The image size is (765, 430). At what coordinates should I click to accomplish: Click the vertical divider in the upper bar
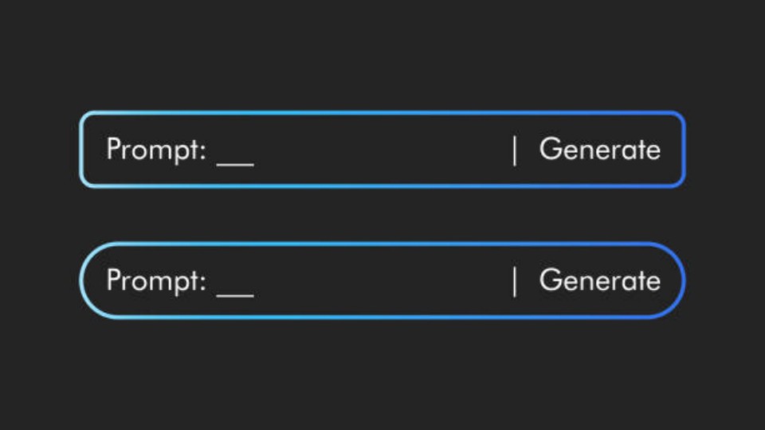tap(515, 150)
